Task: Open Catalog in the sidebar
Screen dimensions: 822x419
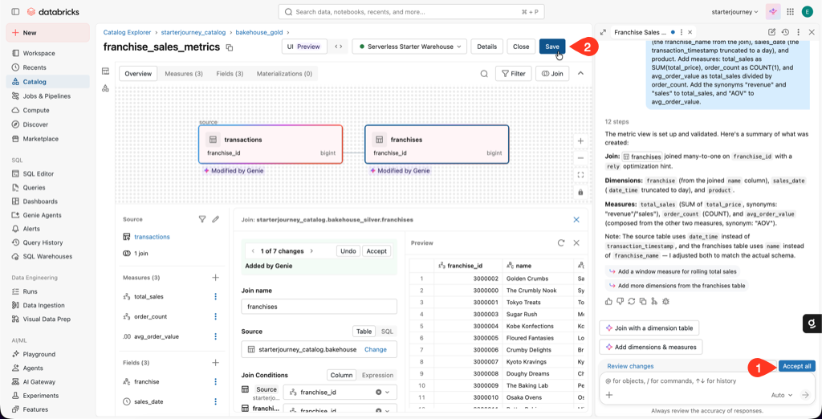Action: pos(47,81)
